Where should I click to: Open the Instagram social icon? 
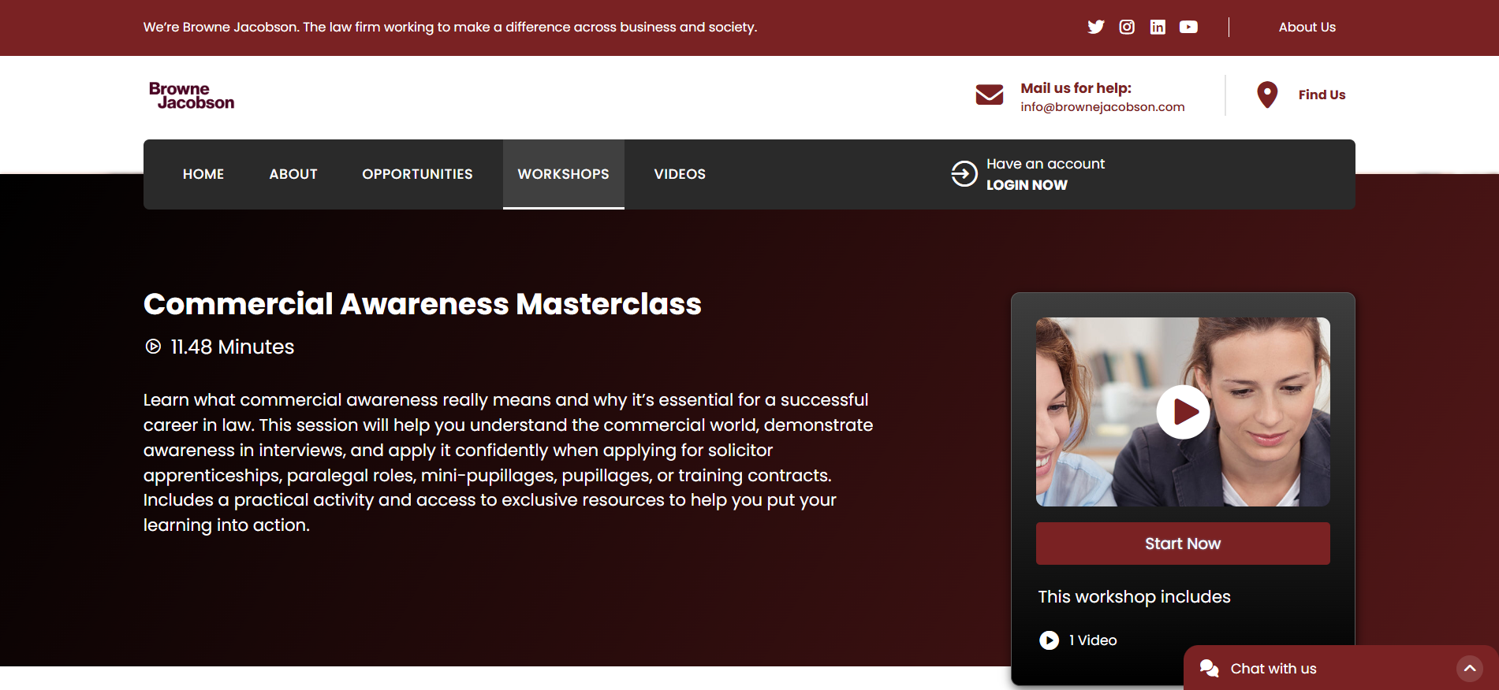[x=1127, y=27]
